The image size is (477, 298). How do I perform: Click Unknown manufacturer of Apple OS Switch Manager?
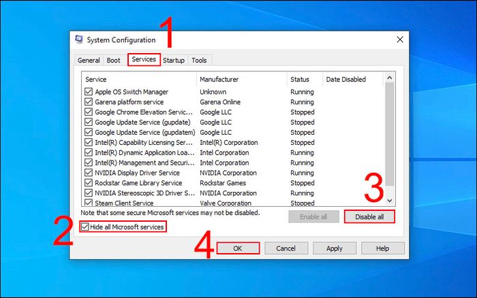click(x=213, y=92)
